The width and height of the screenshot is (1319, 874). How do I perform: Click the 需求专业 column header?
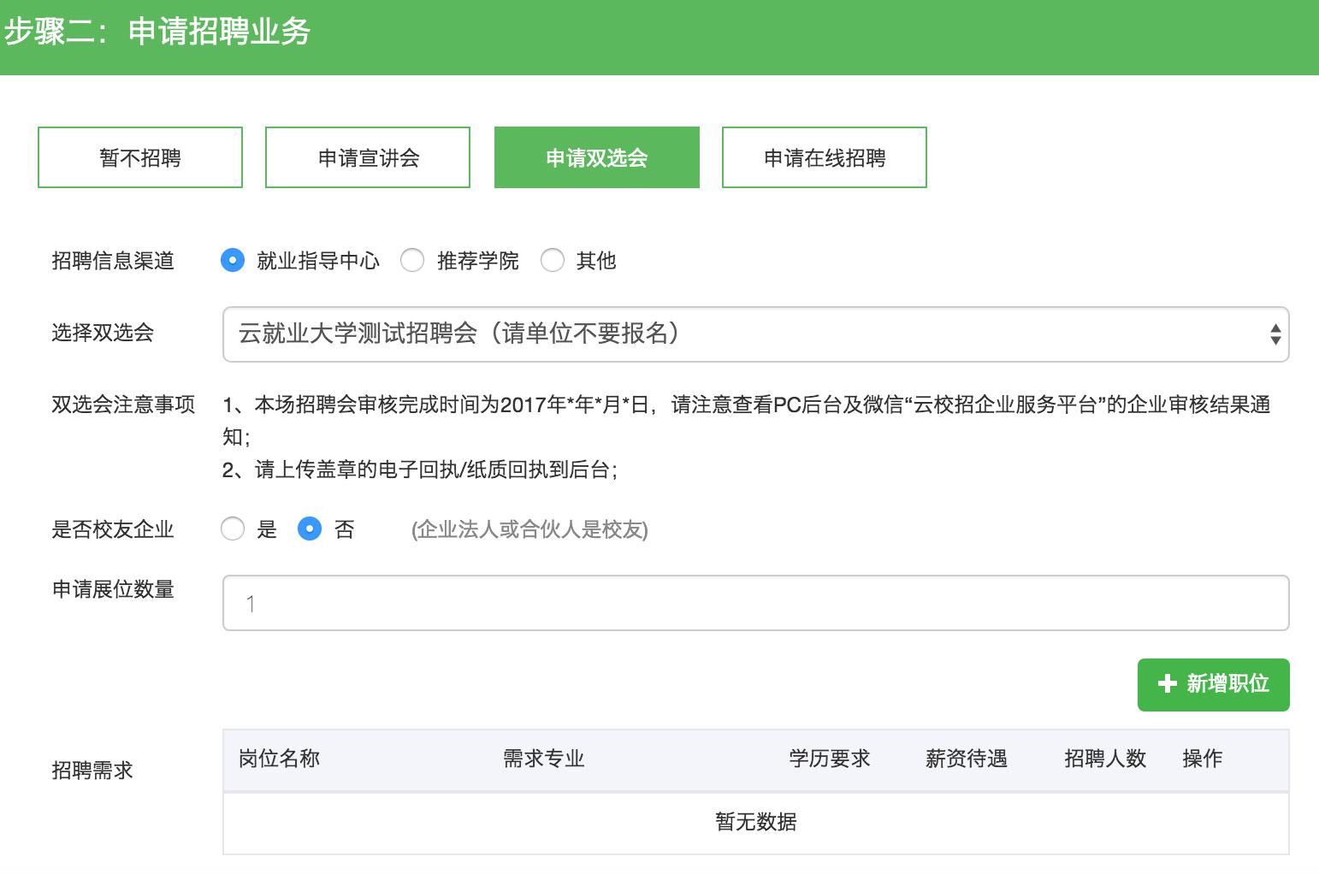point(543,759)
